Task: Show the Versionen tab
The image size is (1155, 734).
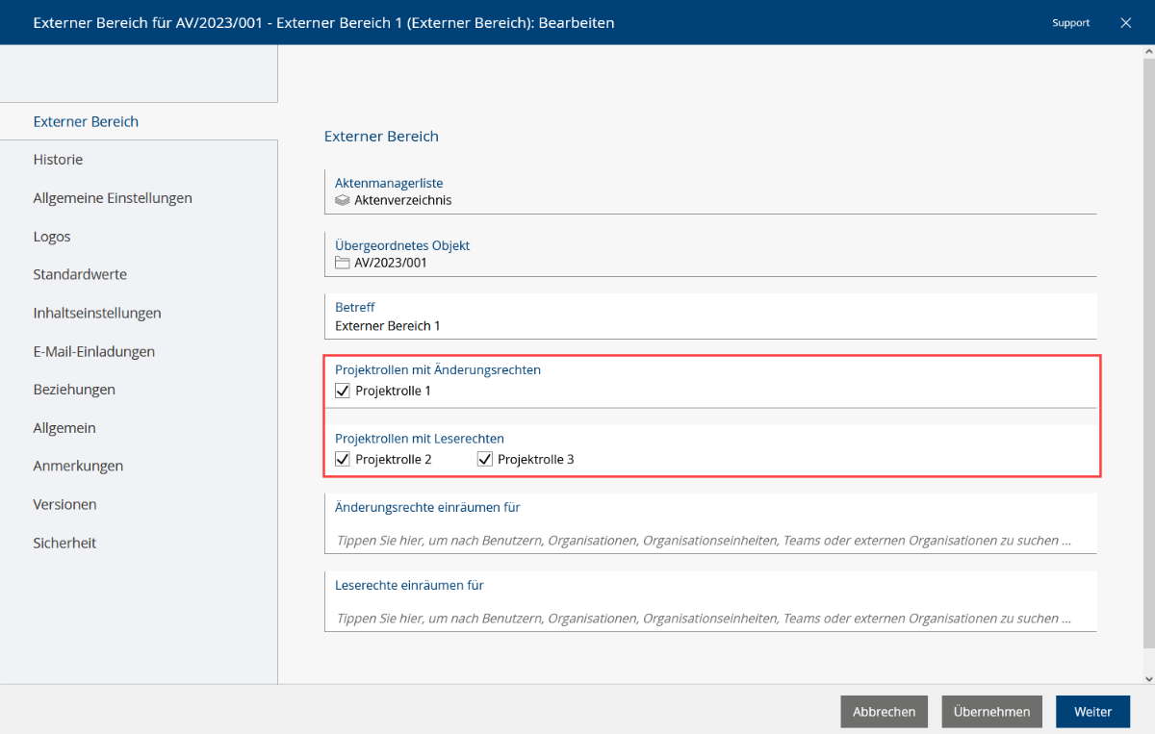Action: click(x=139, y=504)
